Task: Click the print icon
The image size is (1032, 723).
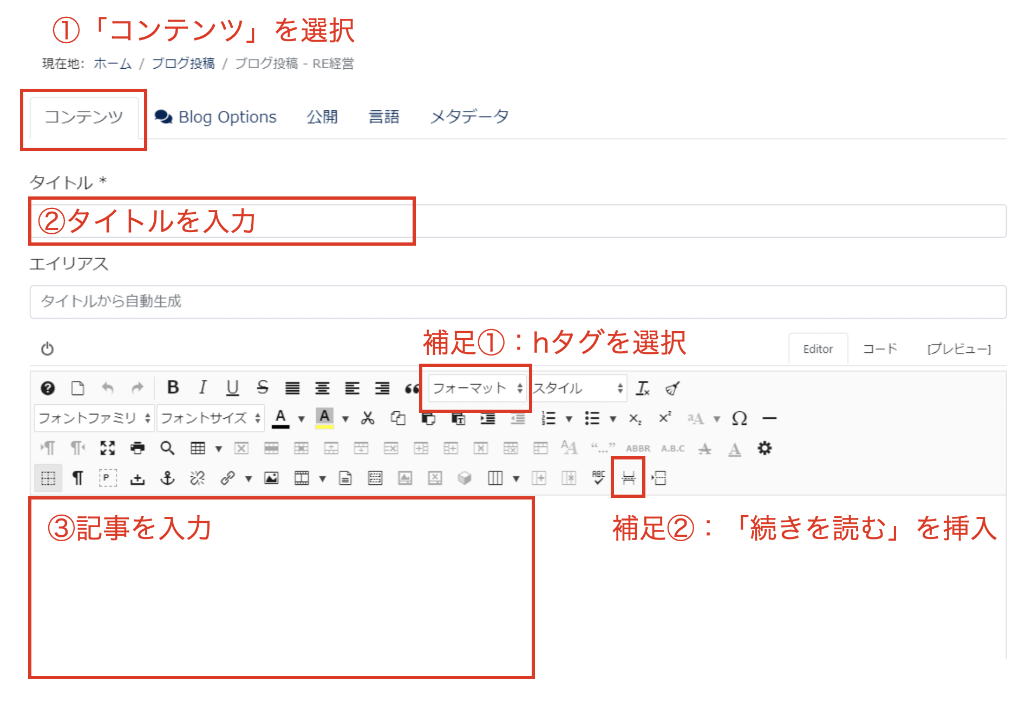Action: tap(138, 448)
